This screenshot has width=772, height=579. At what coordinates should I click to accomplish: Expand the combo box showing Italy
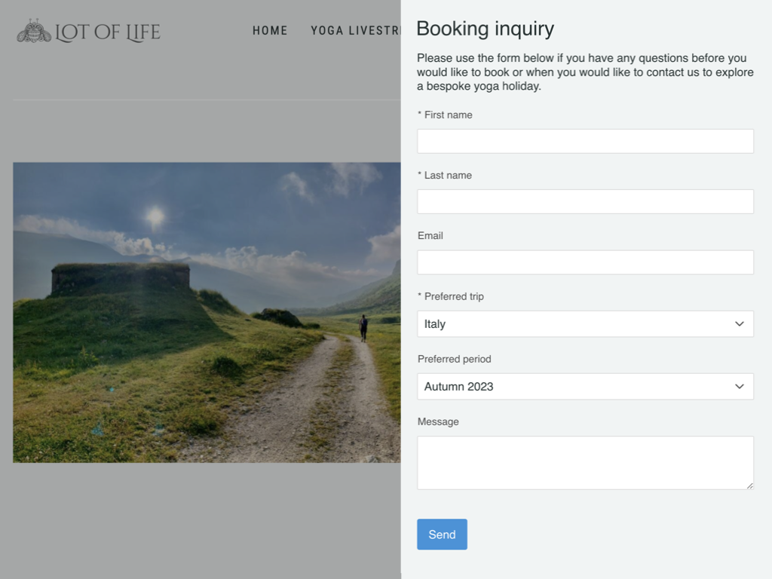click(x=585, y=323)
